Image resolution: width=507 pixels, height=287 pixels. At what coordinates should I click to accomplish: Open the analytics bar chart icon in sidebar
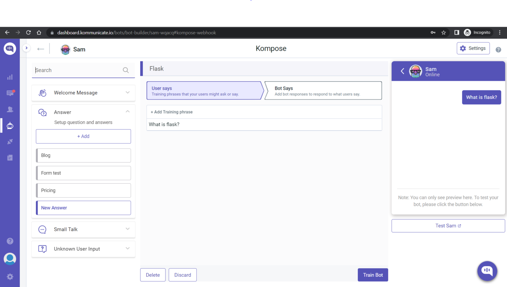(10, 77)
